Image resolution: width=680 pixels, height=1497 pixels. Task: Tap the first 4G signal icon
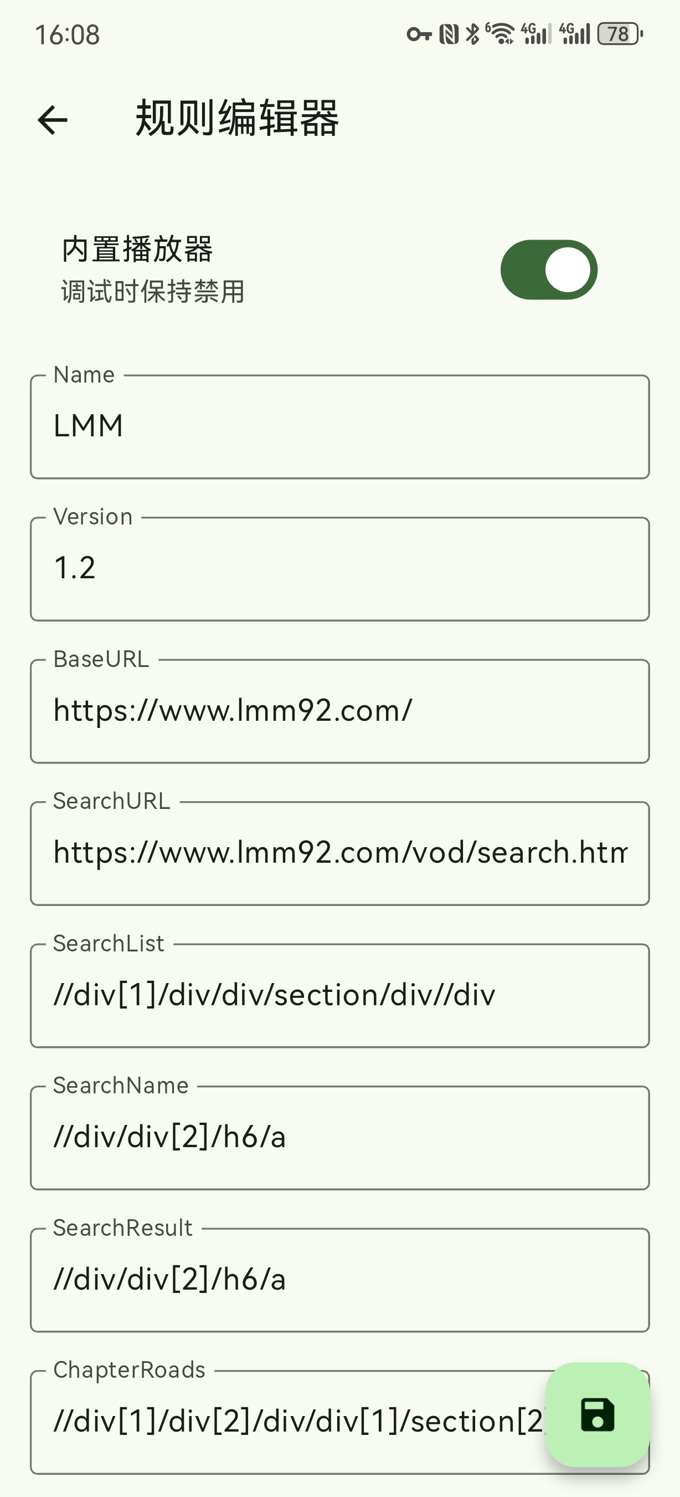(536, 34)
